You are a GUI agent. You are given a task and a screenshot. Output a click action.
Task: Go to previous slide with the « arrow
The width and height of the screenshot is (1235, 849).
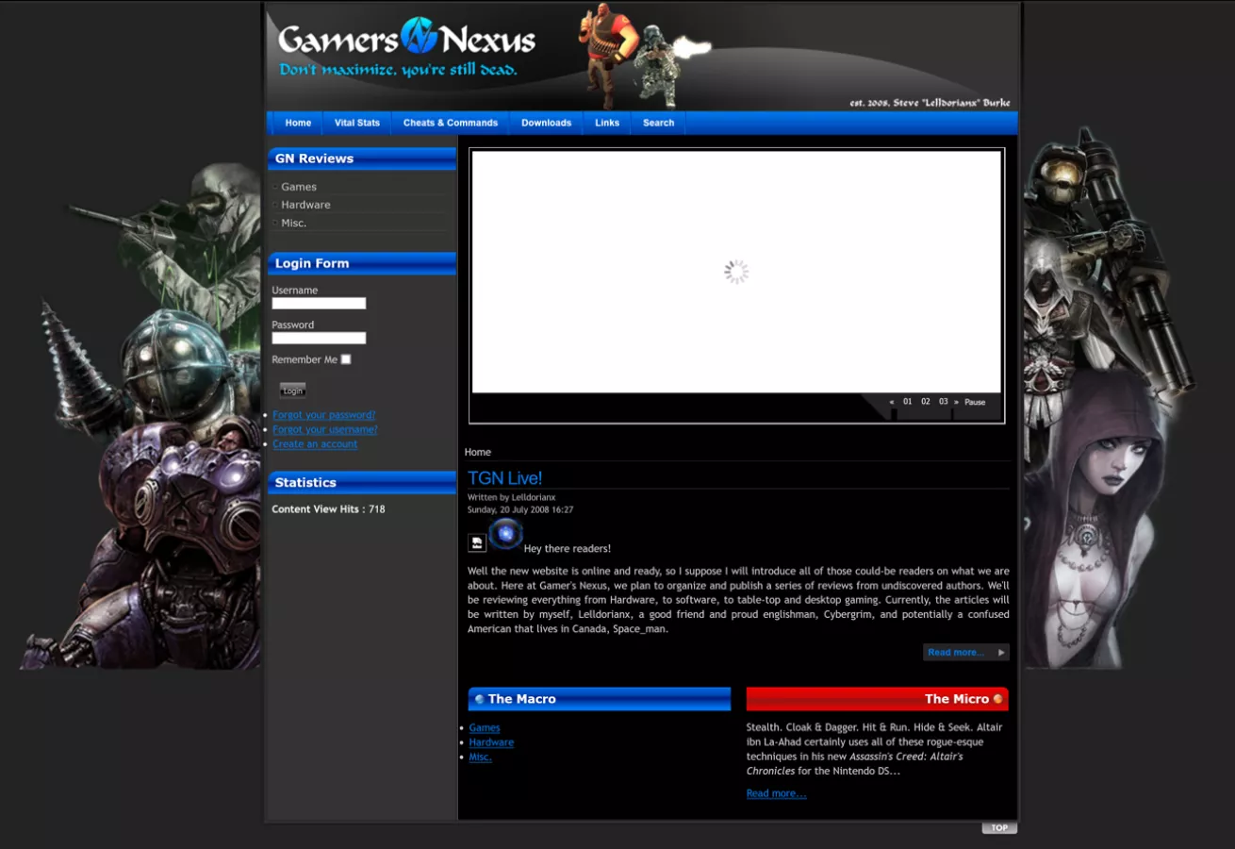tap(892, 402)
